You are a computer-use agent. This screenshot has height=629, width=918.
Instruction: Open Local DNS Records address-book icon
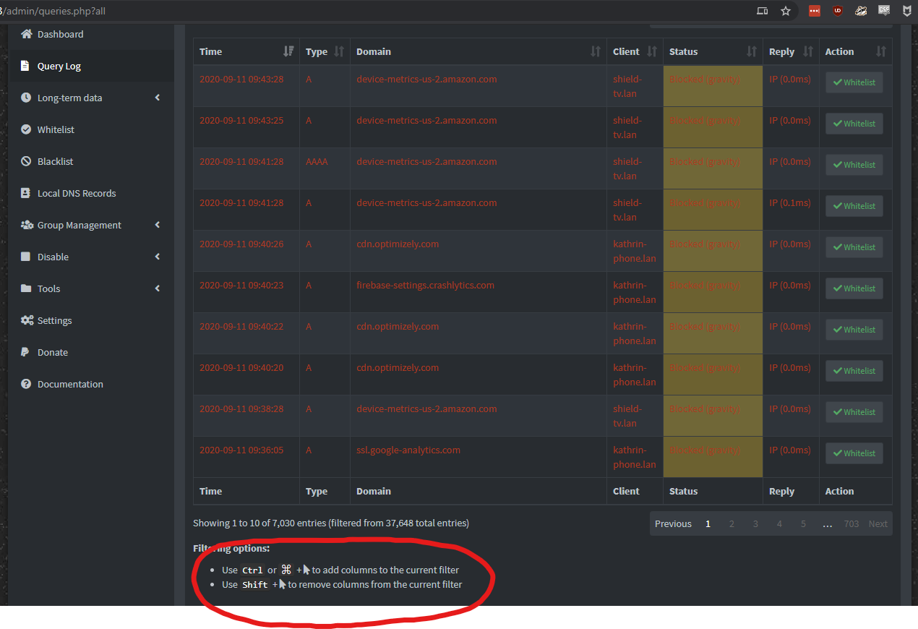click(x=26, y=193)
